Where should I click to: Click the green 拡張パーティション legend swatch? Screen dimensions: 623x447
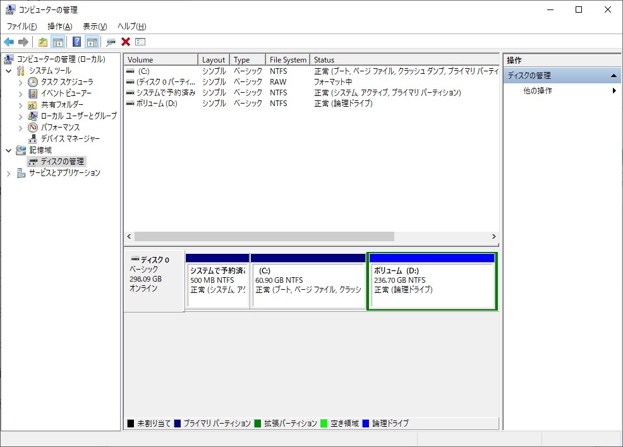click(x=257, y=424)
